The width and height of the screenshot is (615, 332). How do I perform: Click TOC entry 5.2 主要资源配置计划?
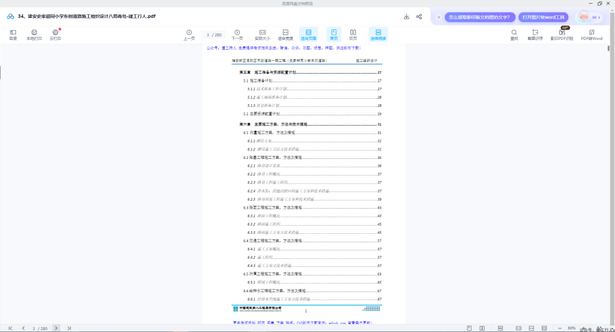pyautogui.click(x=312, y=114)
